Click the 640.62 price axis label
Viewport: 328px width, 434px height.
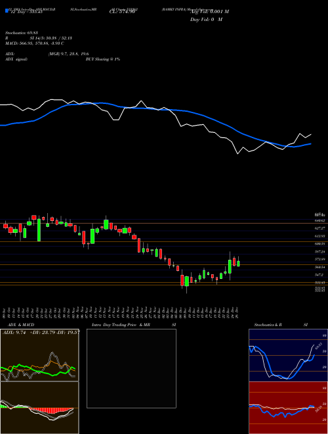pyautogui.click(x=320, y=220)
